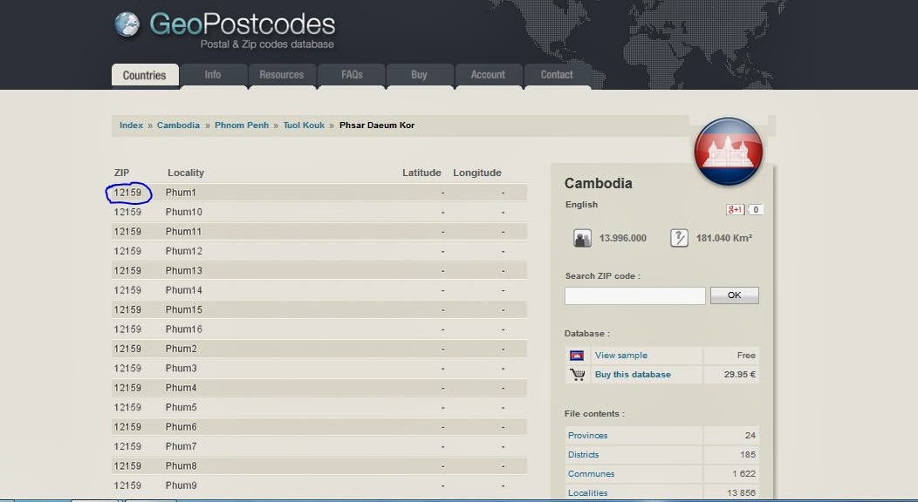Select the Phum12 locality row
This screenshot has height=502, width=918.
click(x=319, y=251)
